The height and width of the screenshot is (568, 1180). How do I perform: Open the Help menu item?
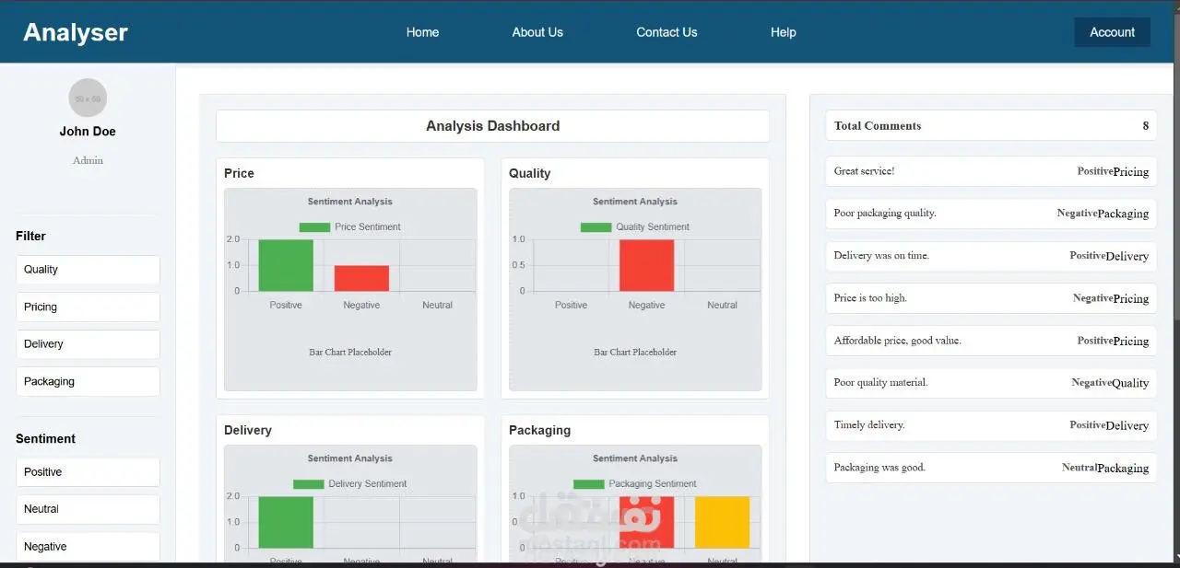[783, 32]
